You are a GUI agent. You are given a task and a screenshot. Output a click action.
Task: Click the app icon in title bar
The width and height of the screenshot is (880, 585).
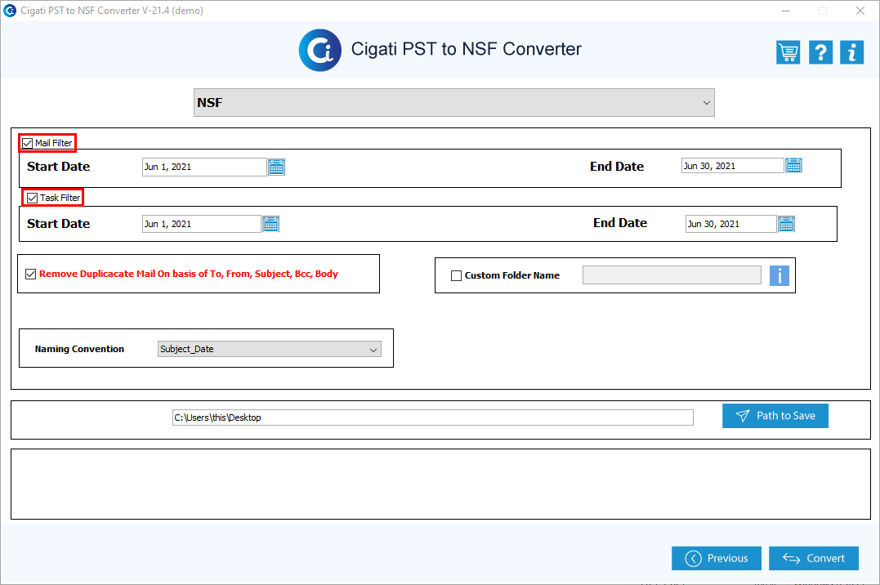[x=10, y=10]
